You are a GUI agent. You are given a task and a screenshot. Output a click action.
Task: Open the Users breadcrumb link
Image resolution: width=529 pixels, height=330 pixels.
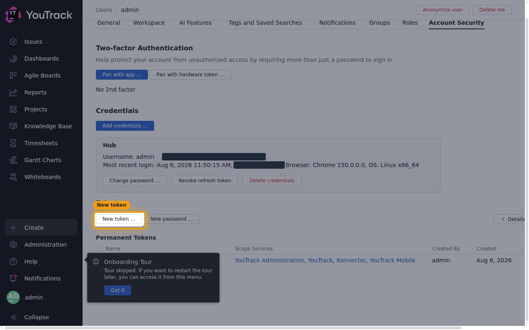(104, 10)
